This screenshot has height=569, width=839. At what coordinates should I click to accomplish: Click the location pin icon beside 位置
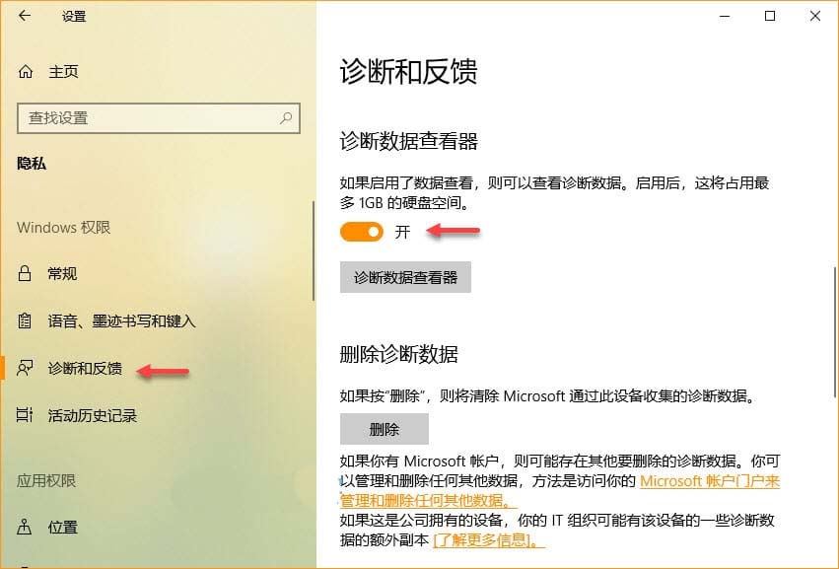(x=25, y=527)
